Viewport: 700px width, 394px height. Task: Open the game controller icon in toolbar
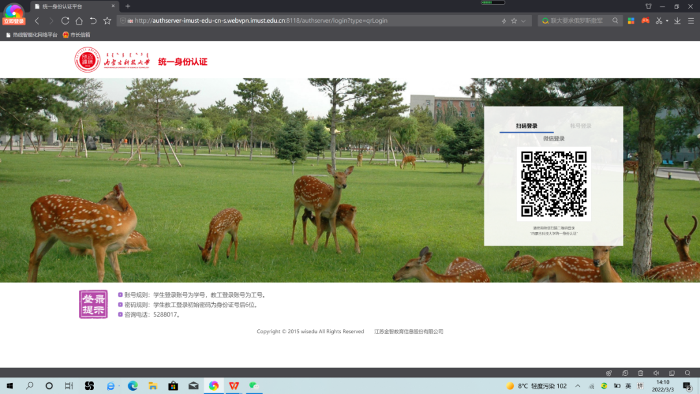645,21
